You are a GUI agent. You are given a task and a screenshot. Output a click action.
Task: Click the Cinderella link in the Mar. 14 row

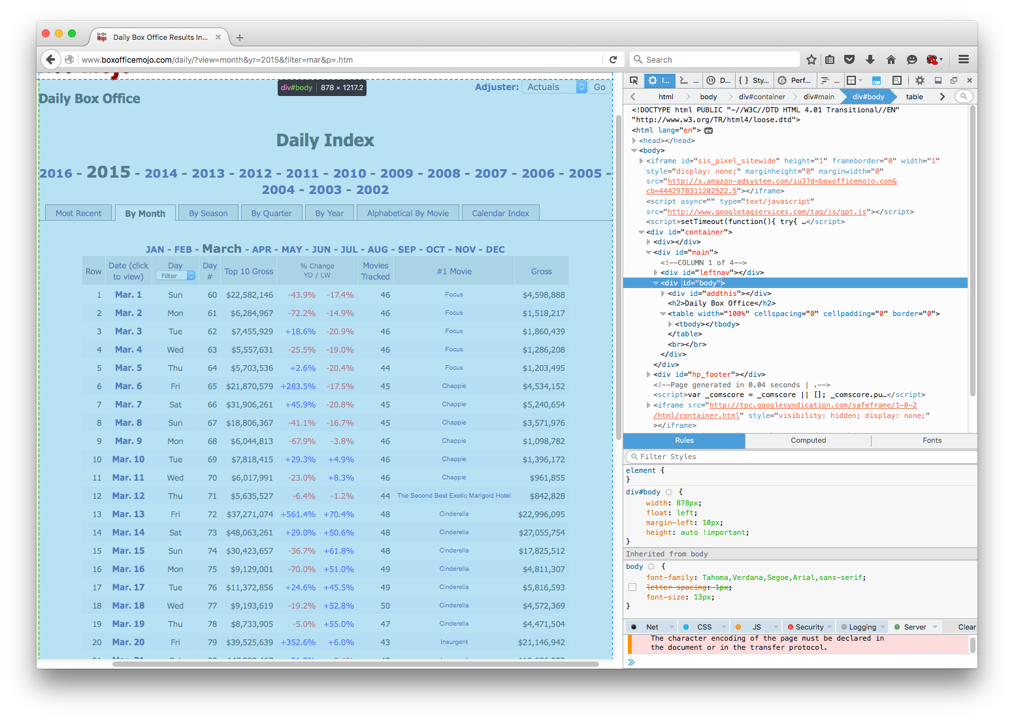pos(454,532)
